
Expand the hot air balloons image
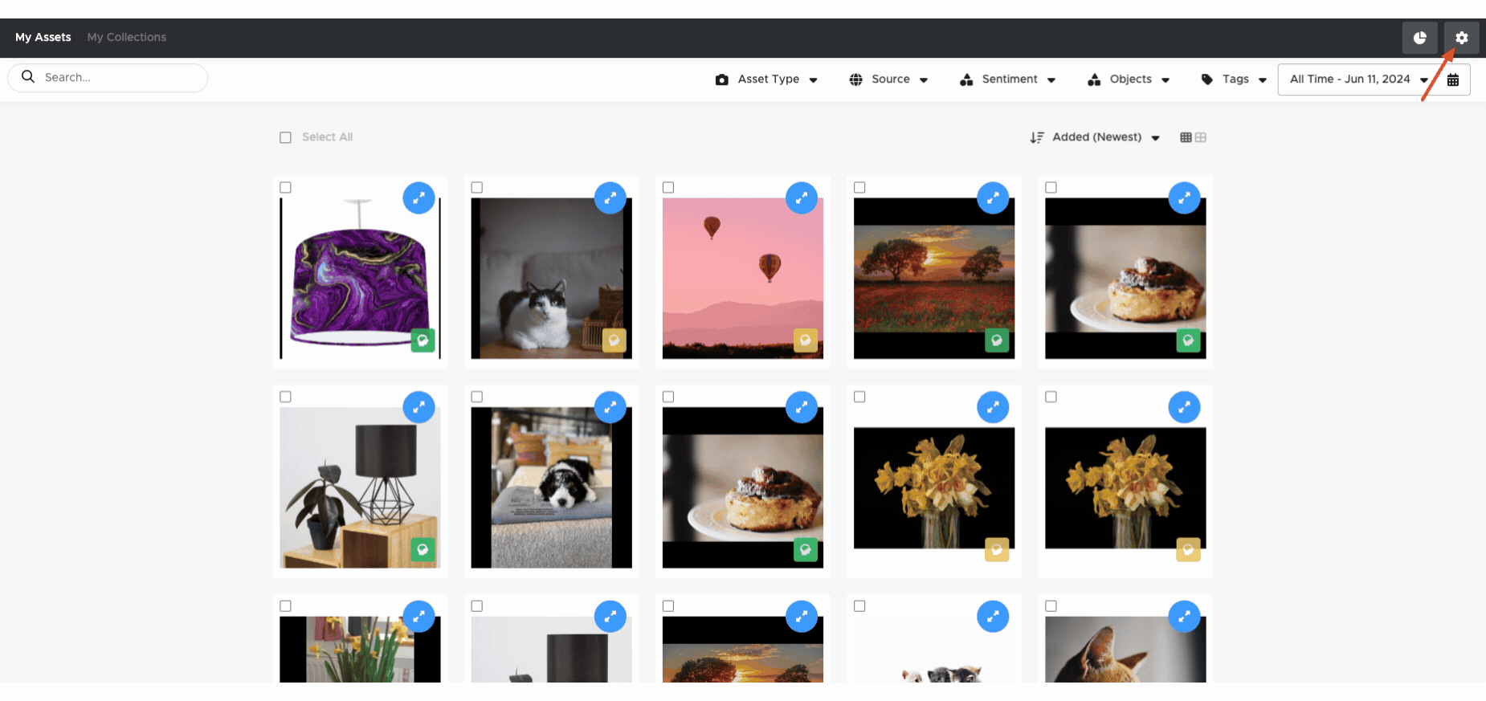pyautogui.click(x=801, y=198)
